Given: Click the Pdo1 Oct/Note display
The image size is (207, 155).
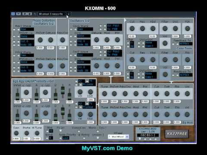Looking at the screenshot, I should click(27, 43).
